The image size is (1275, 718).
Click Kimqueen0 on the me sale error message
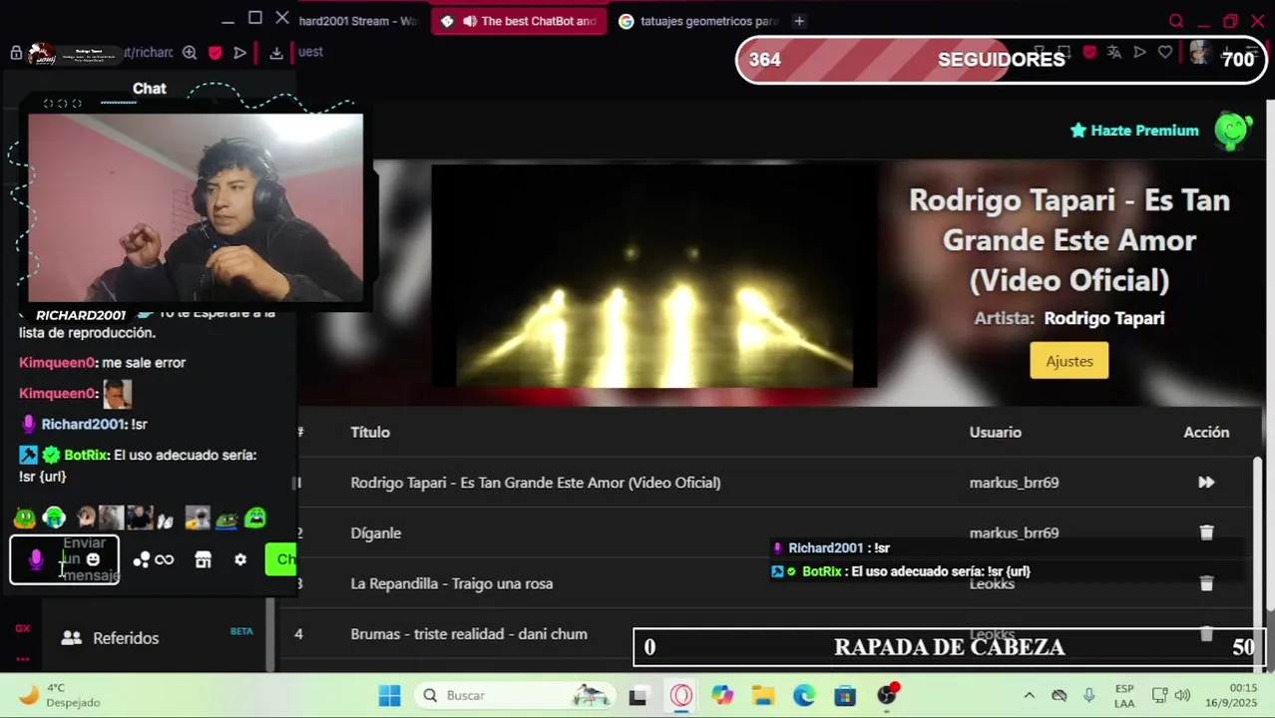click(58, 363)
